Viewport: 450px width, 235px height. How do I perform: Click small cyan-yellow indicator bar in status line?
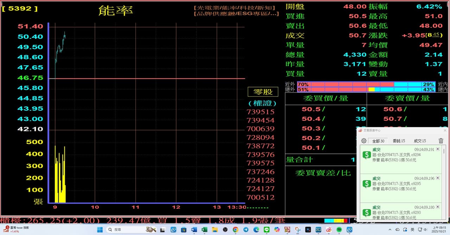click(x=336, y=221)
